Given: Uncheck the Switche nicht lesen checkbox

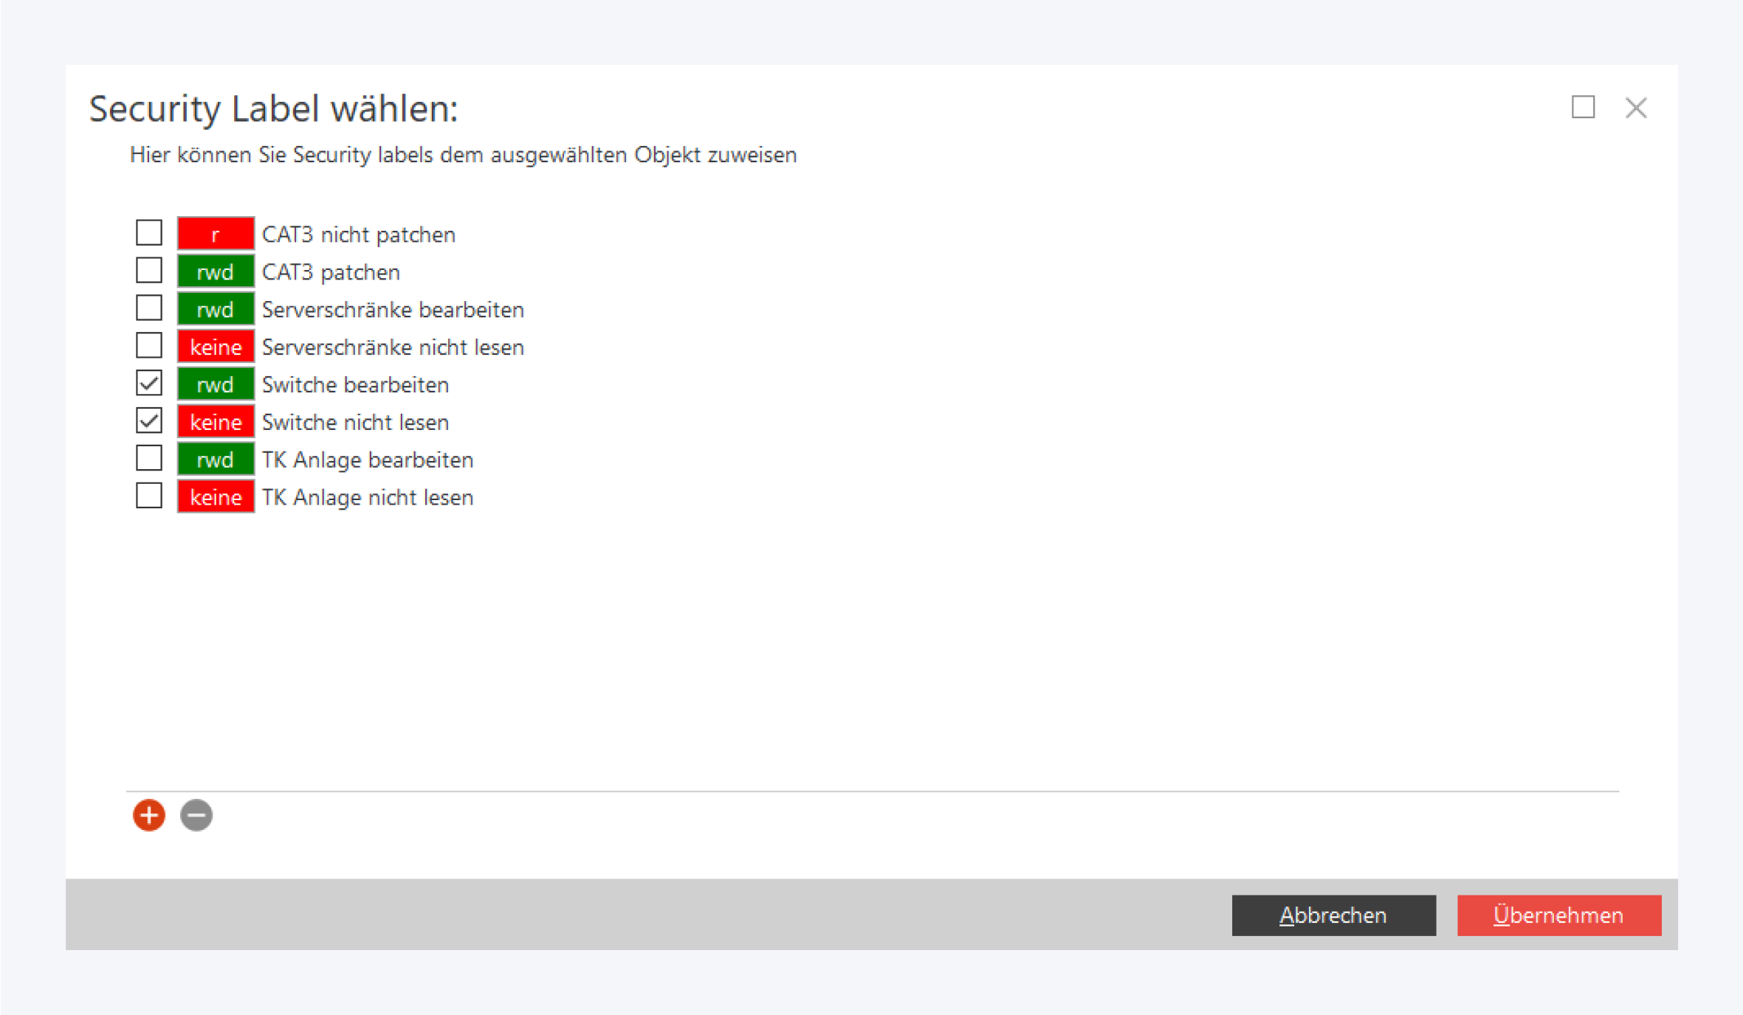Looking at the screenshot, I should (149, 421).
